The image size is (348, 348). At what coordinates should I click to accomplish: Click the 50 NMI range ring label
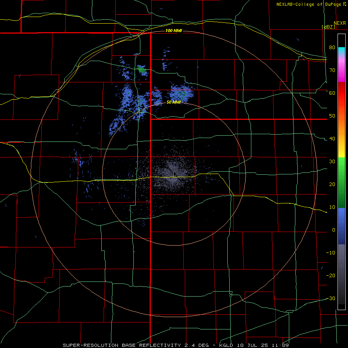point(174,102)
